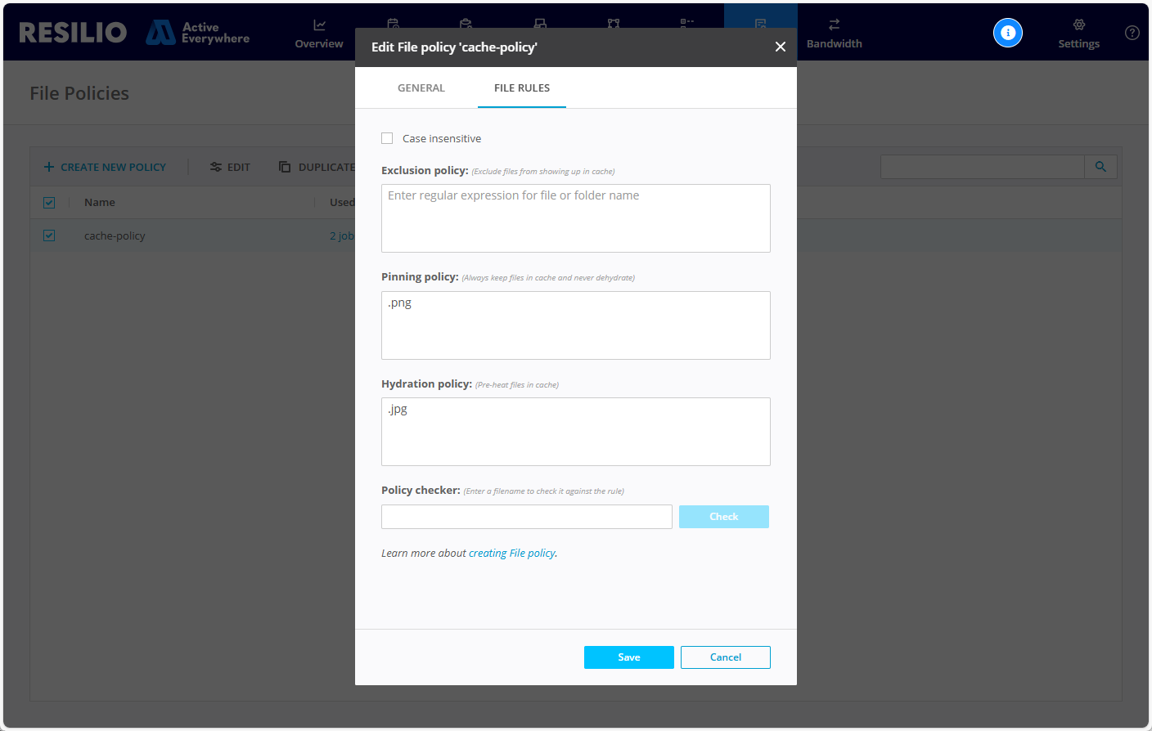Click the Duplicate policy icon

click(x=285, y=167)
